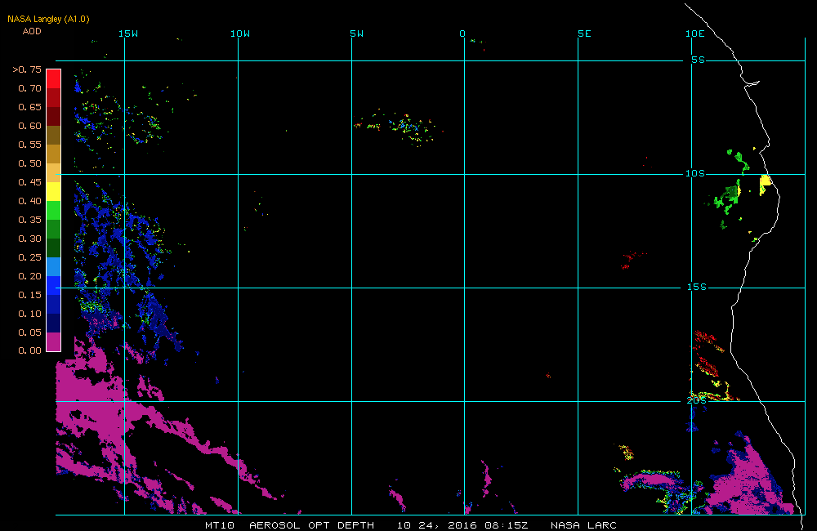
Task: Click the 08:15Z time text
Action: [507, 525]
